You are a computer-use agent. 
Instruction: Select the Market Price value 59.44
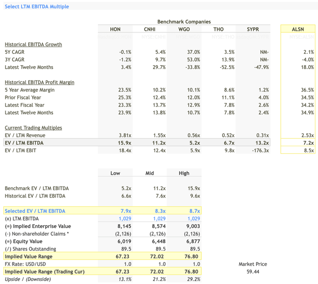click(253, 272)
